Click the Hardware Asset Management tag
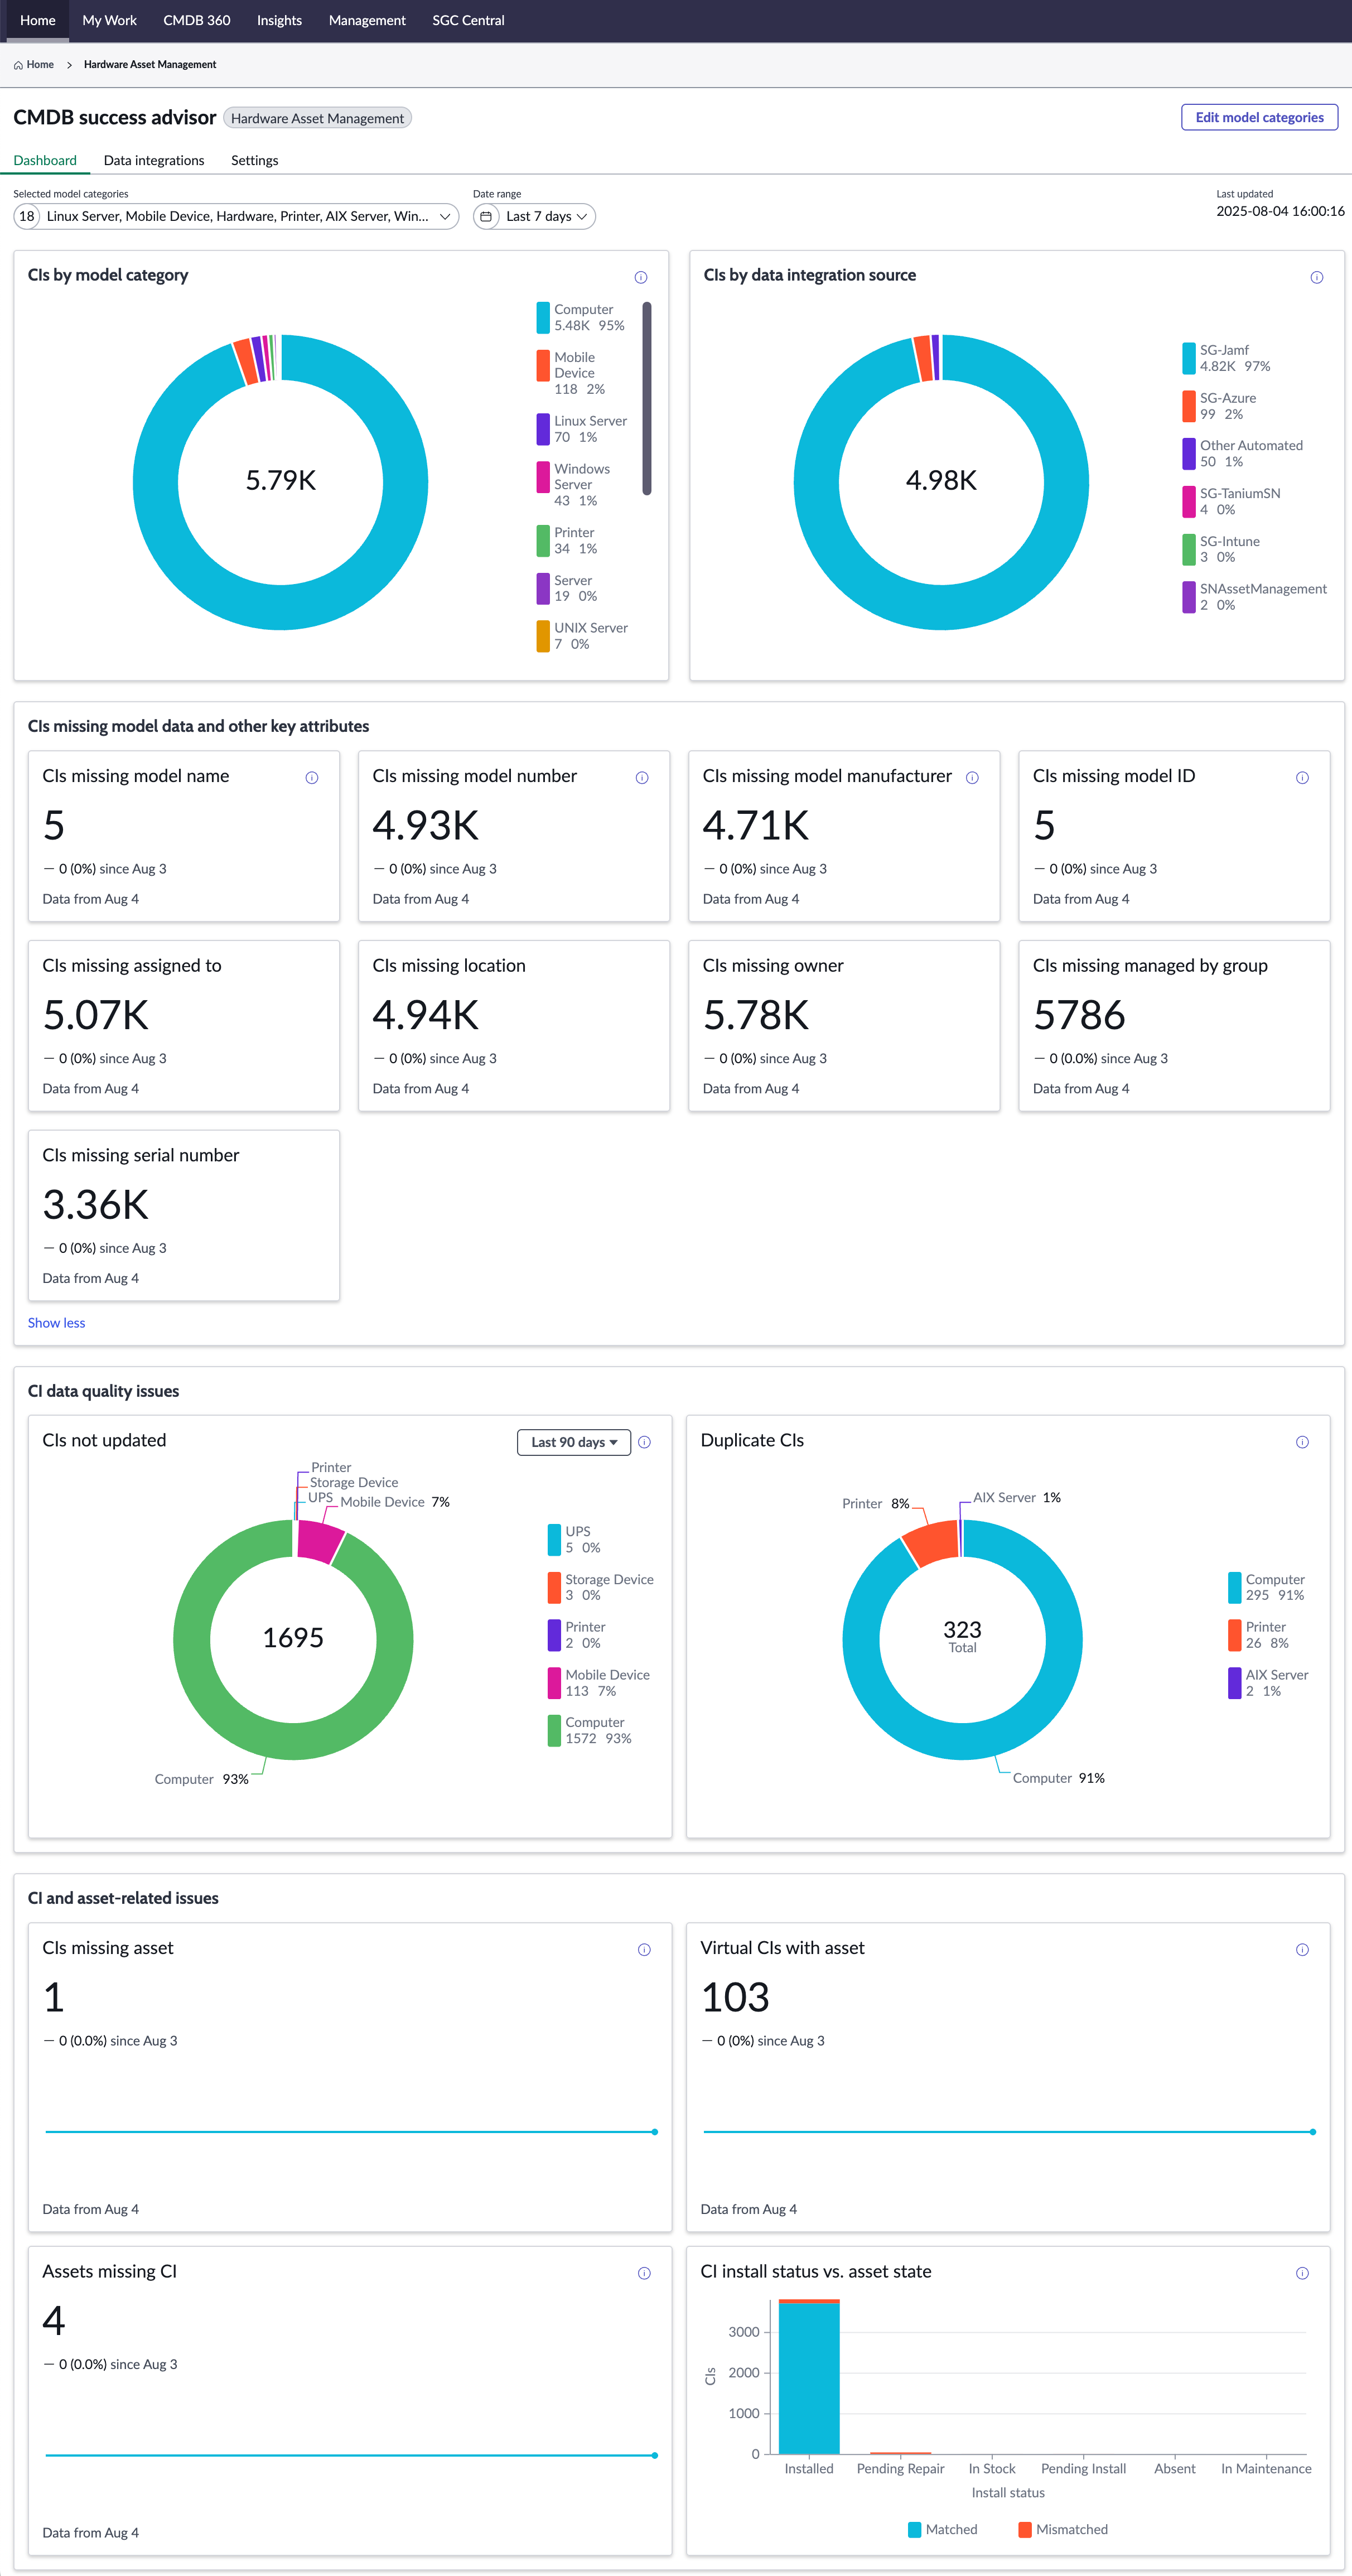Screen dimensions: 1352x2576 pos(317,118)
